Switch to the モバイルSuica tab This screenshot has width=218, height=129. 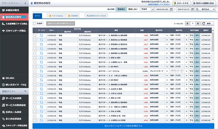tap(56, 16)
